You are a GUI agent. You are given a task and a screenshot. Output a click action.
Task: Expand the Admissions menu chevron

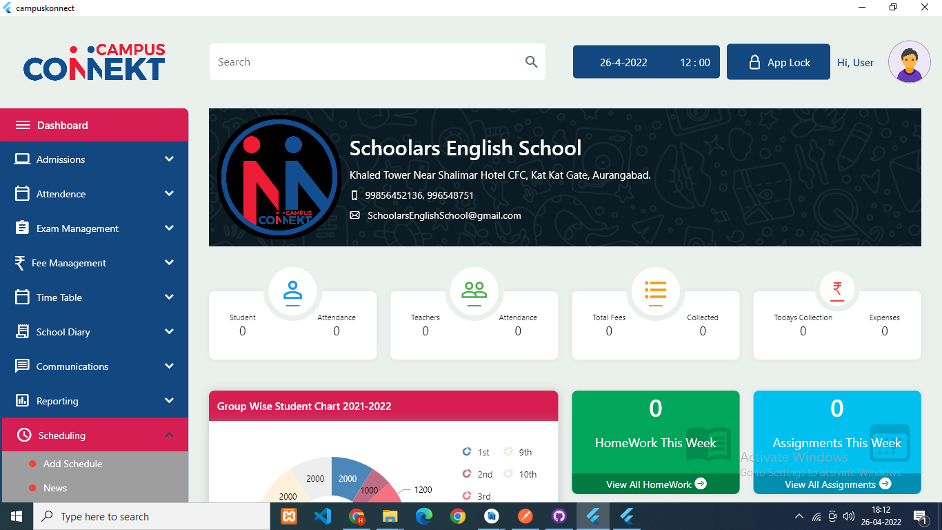click(x=169, y=159)
